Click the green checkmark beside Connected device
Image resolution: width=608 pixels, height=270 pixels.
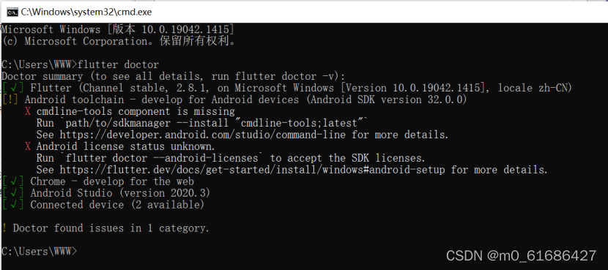tap(13, 205)
